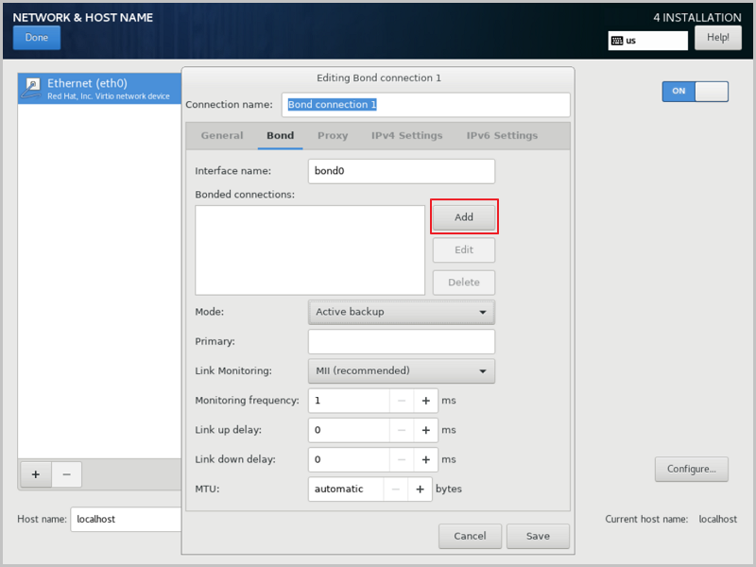Click the minus icon to remove network device
Viewport: 756px width, 567px height.
pos(66,474)
